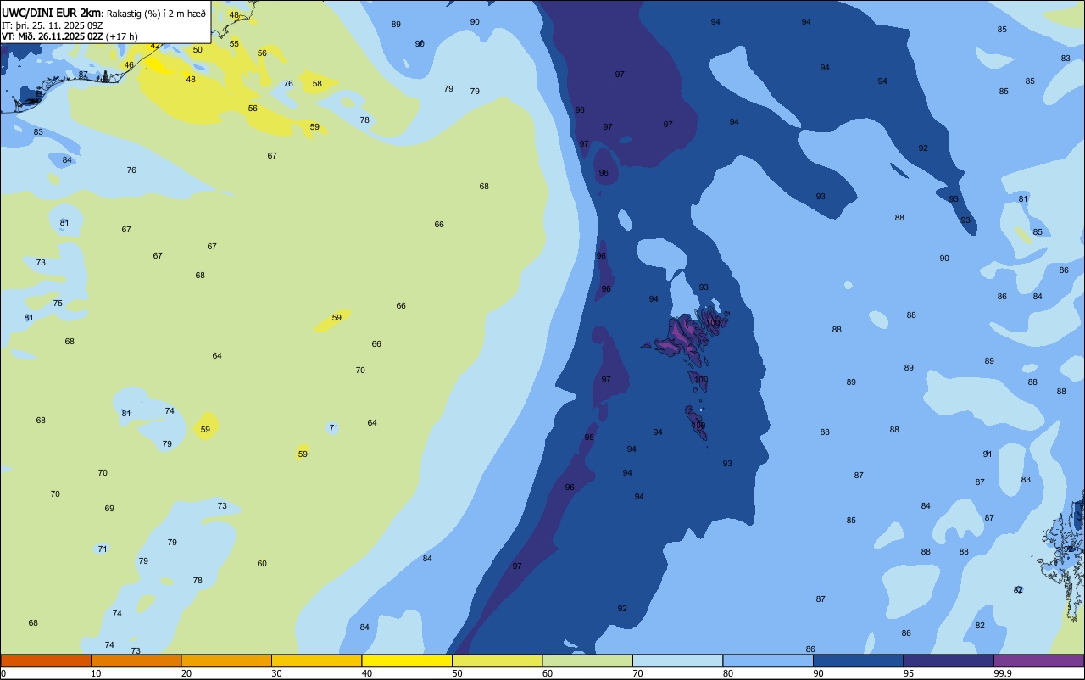Click the humidity value 46 on the map

point(129,65)
